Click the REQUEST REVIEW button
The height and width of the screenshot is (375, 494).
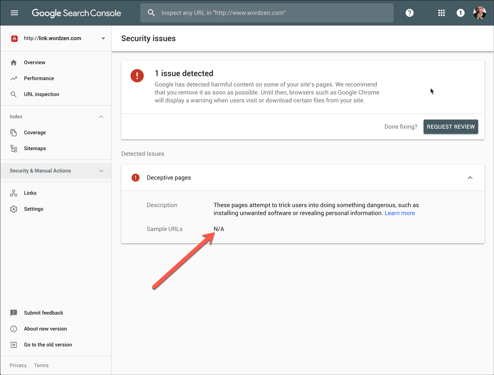pos(451,127)
